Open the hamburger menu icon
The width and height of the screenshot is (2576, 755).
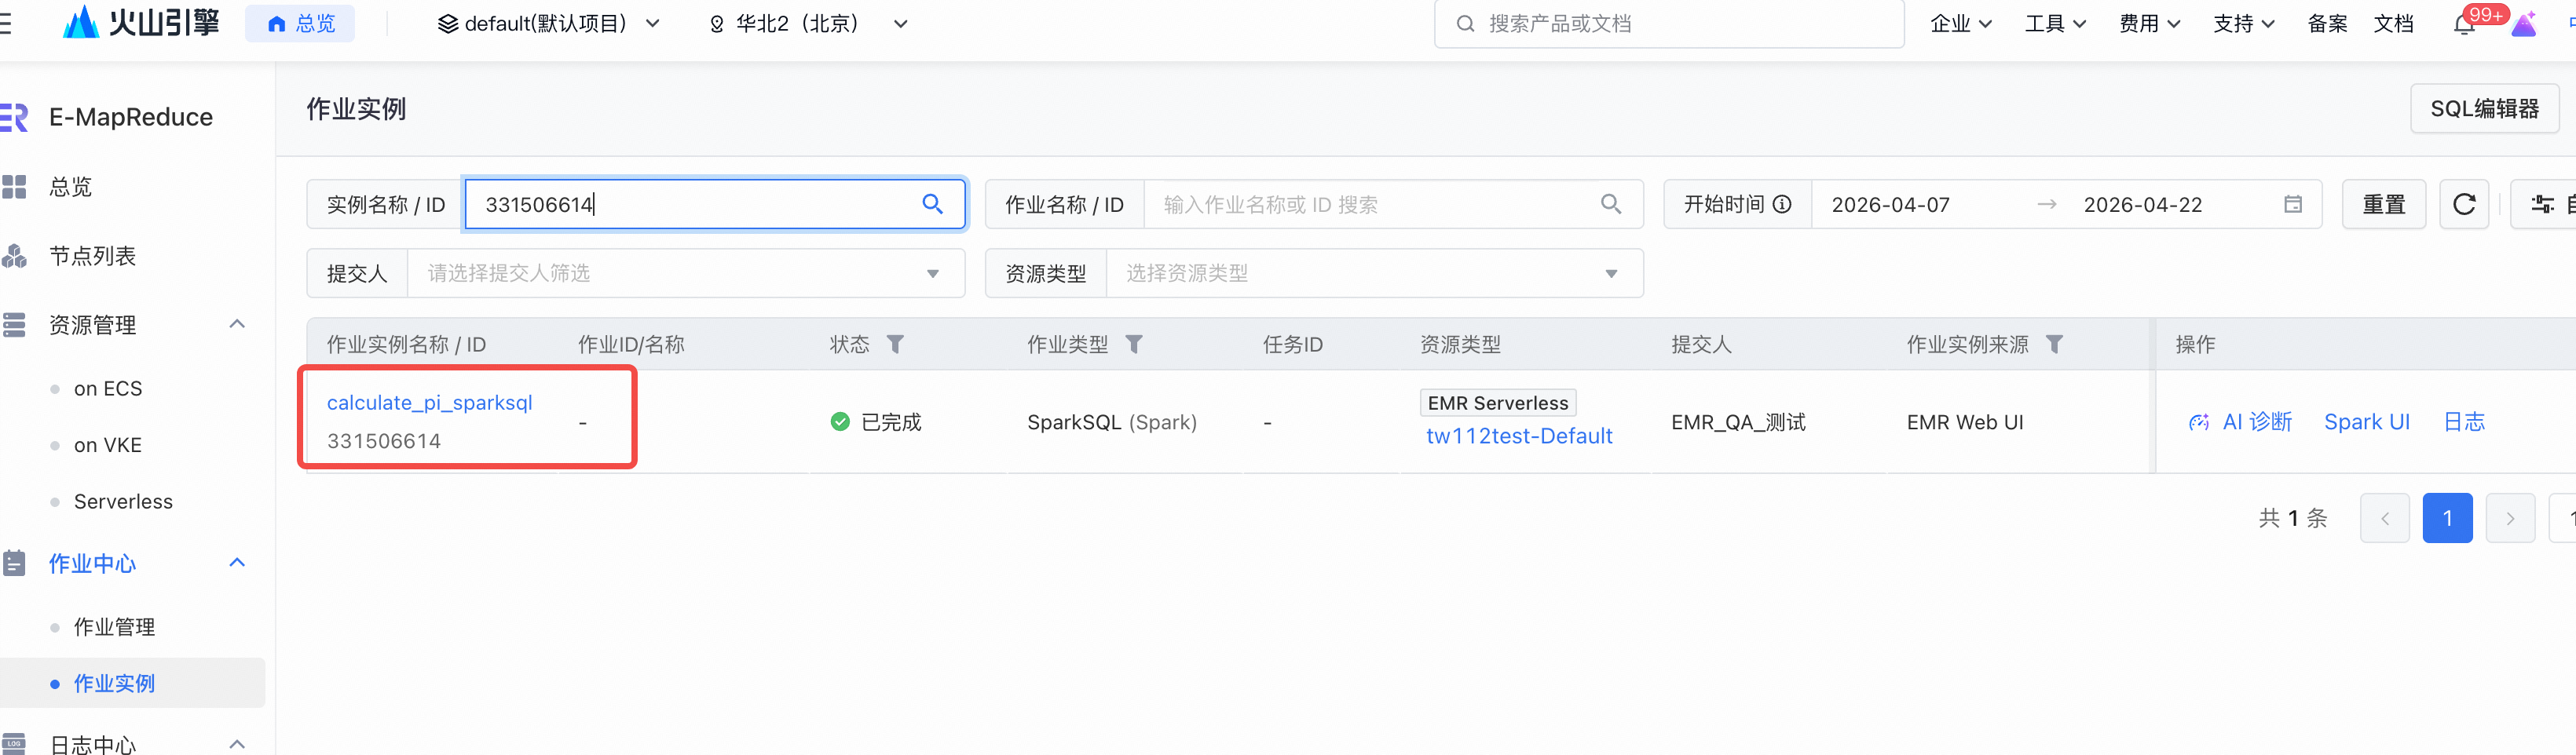[x=5, y=23]
